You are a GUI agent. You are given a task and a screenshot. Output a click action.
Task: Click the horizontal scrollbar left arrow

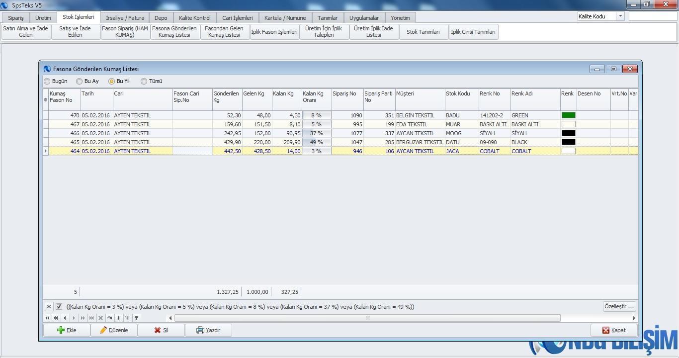tap(170, 318)
